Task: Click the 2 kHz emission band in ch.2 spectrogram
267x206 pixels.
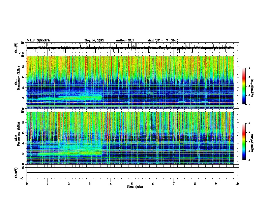Action: [x=70, y=153]
